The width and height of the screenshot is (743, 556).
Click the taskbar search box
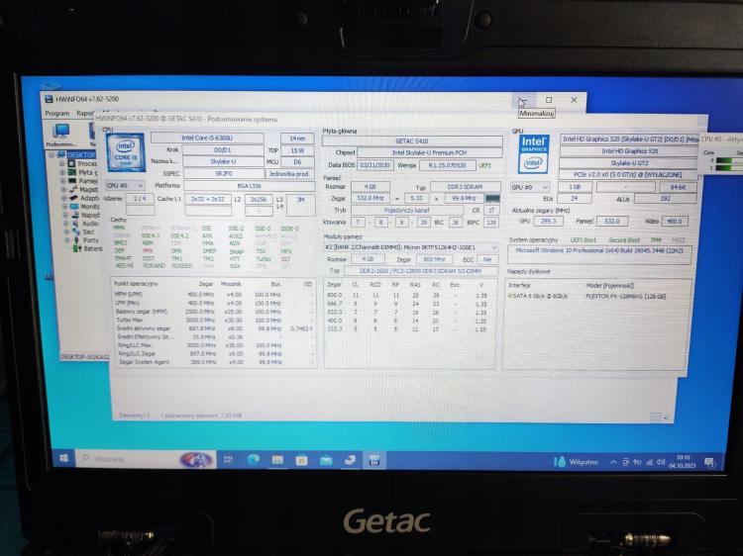(x=146, y=459)
